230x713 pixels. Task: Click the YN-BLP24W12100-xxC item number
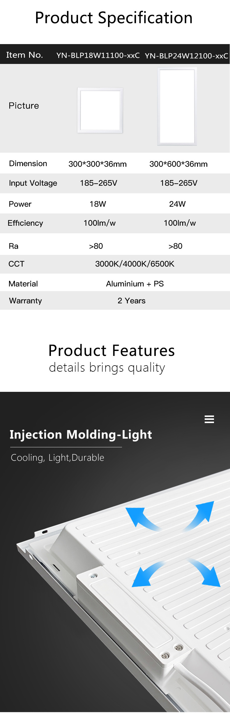[x=187, y=56]
